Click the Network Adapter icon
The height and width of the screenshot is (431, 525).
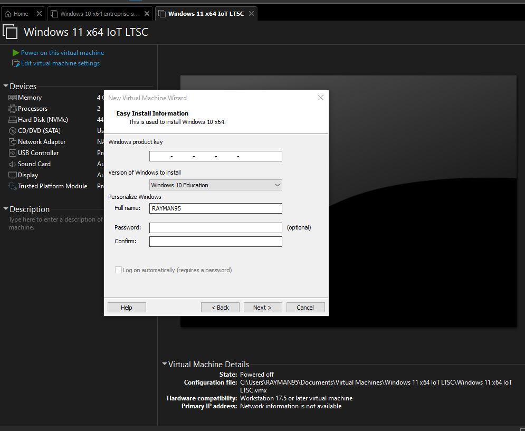pos(13,142)
